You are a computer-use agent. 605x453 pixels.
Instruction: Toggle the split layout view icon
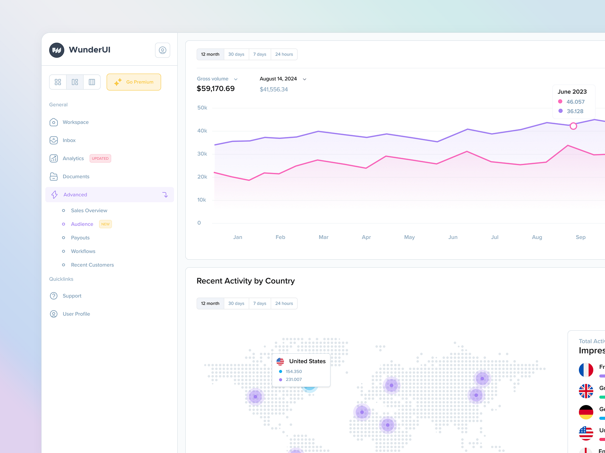(x=74, y=82)
